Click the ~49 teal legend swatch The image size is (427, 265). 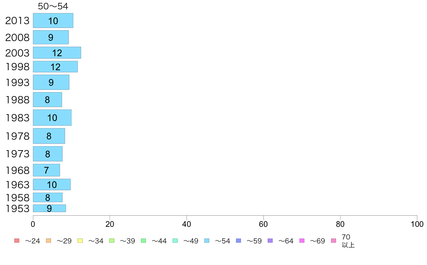coord(175,241)
